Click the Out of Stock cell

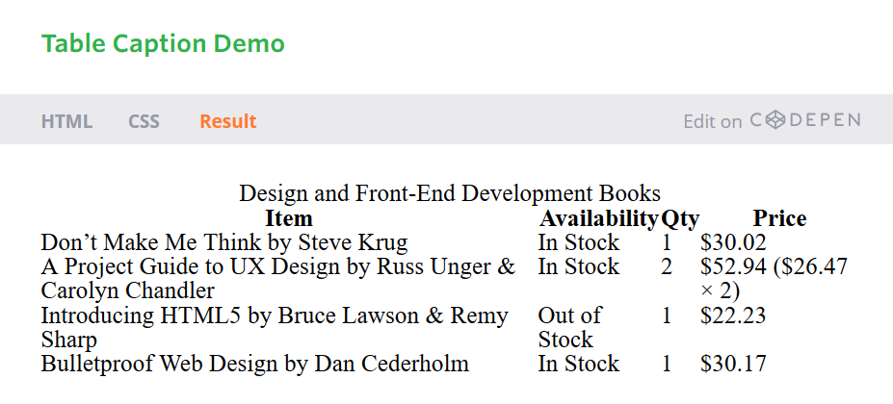[569, 327]
